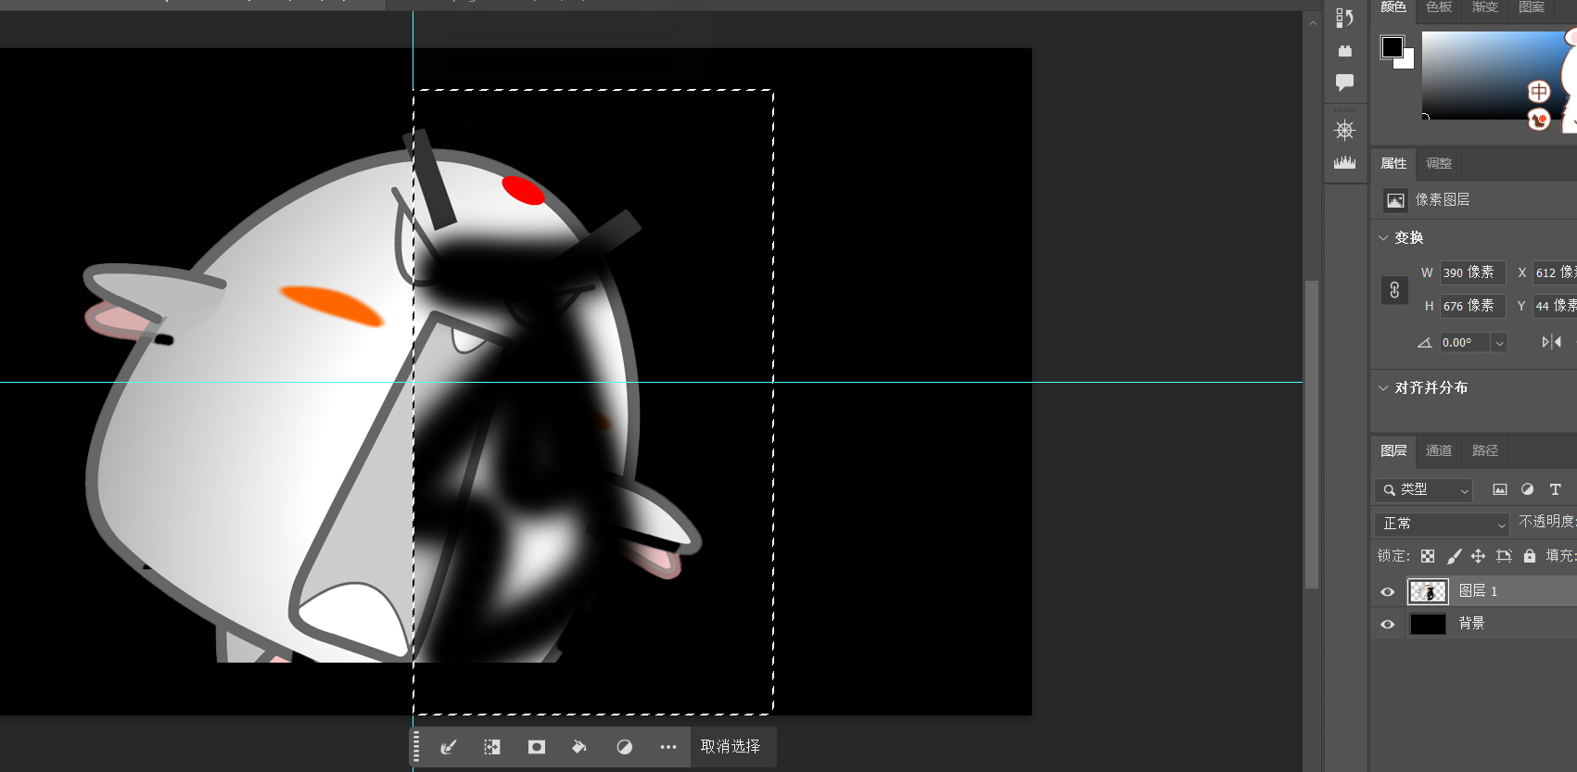The height and width of the screenshot is (772, 1577).
Task: Create adjustment layer half-circle icon in contextual bar
Action: [x=624, y=747]
